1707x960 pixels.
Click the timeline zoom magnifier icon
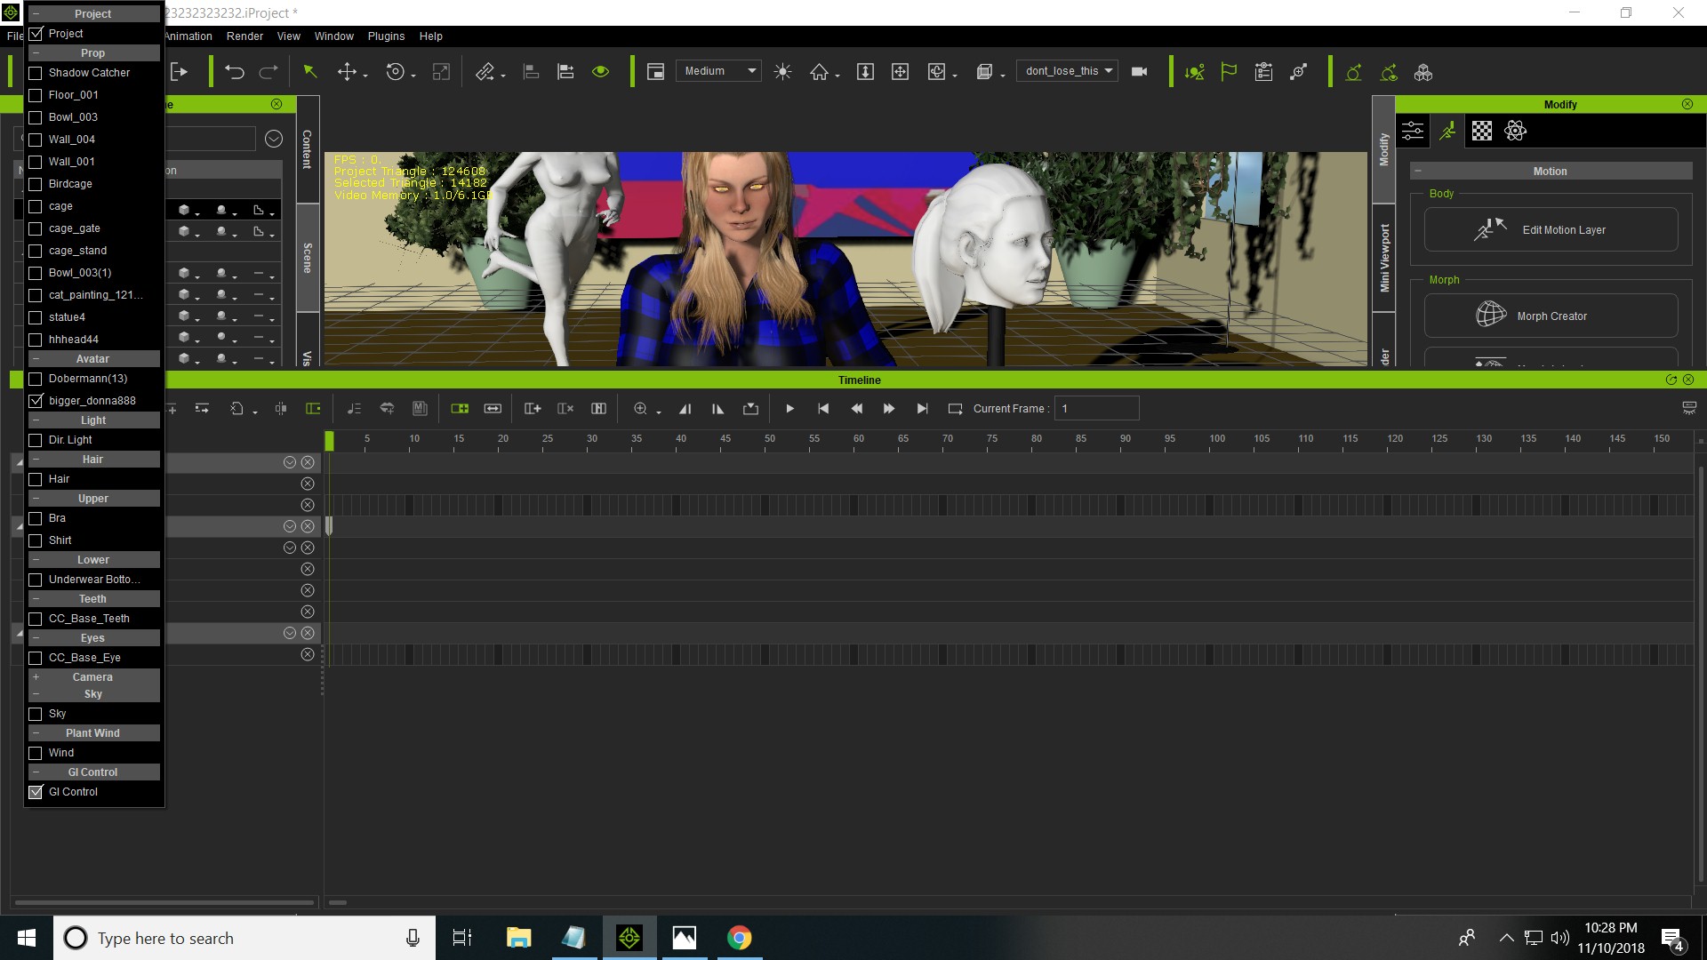click(x=640, y=409)
